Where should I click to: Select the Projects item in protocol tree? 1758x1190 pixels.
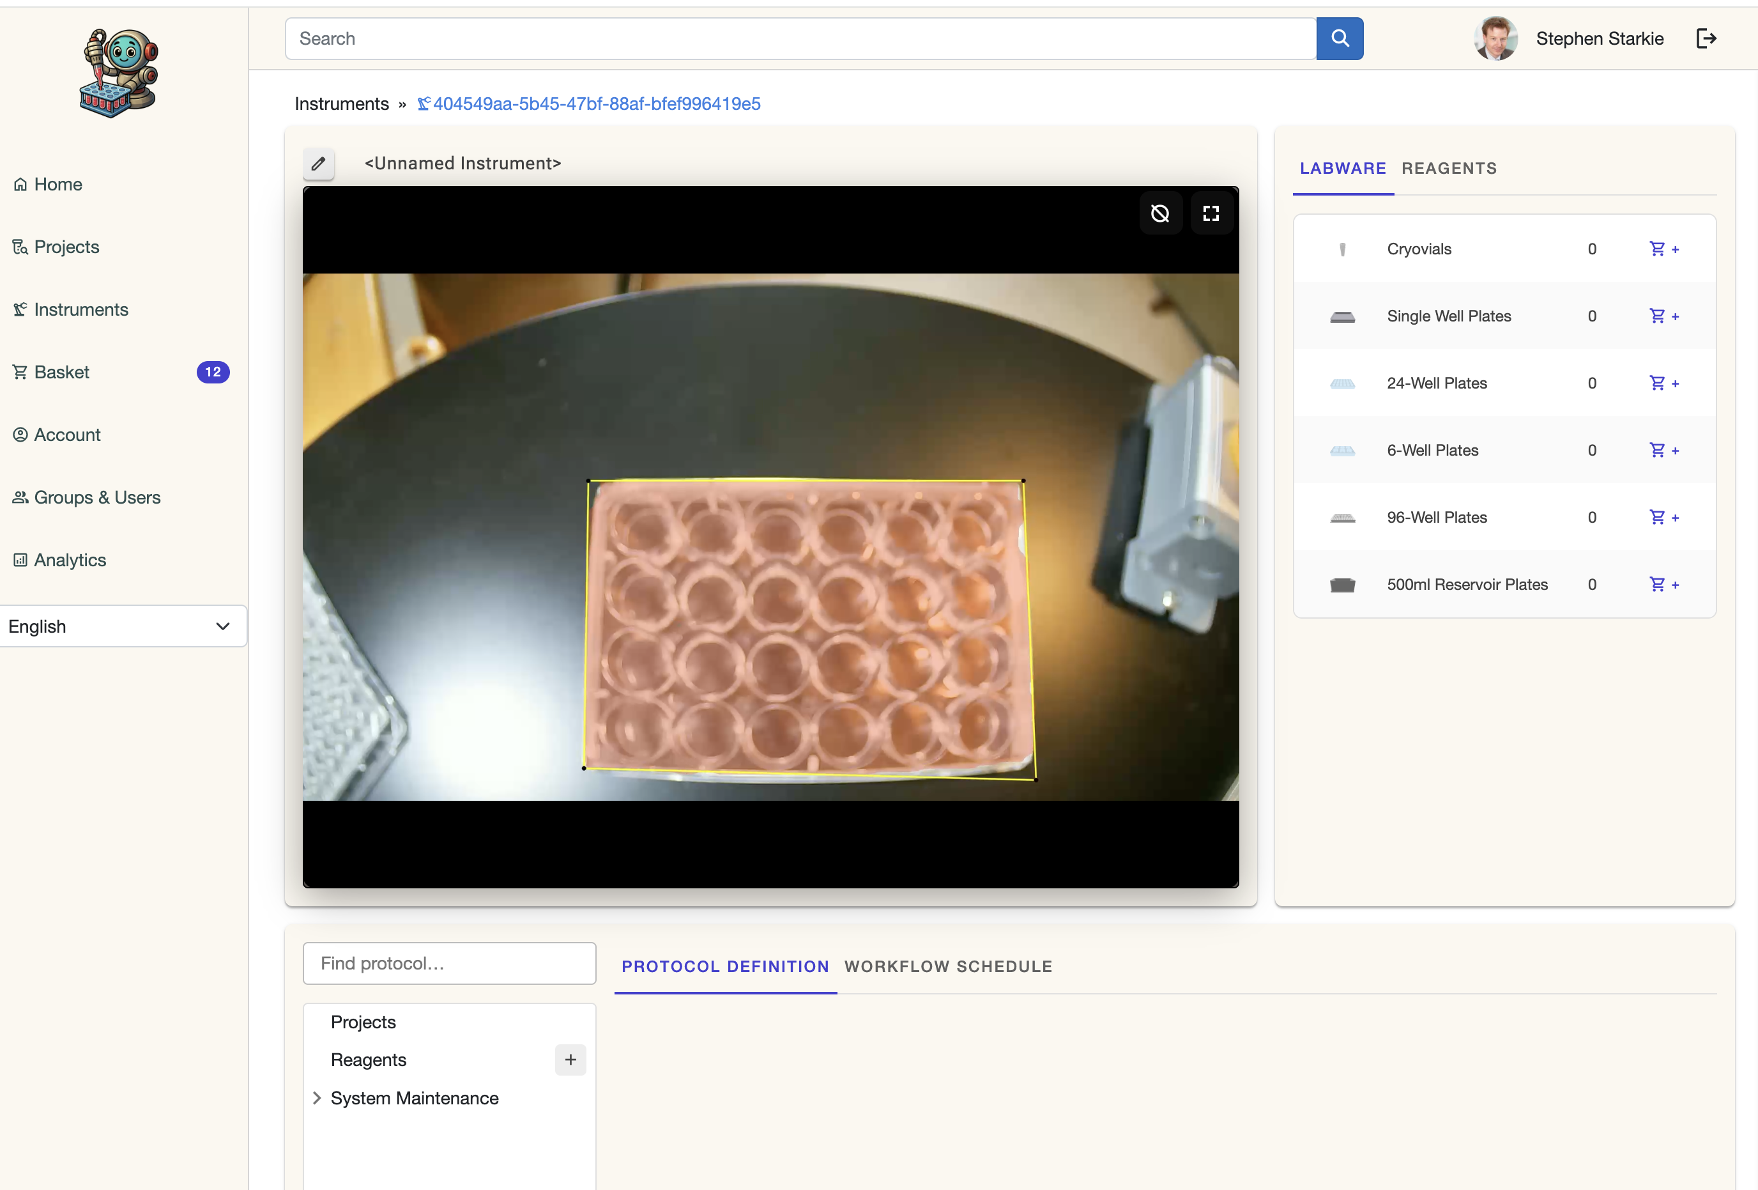[x=363, y=1022]
